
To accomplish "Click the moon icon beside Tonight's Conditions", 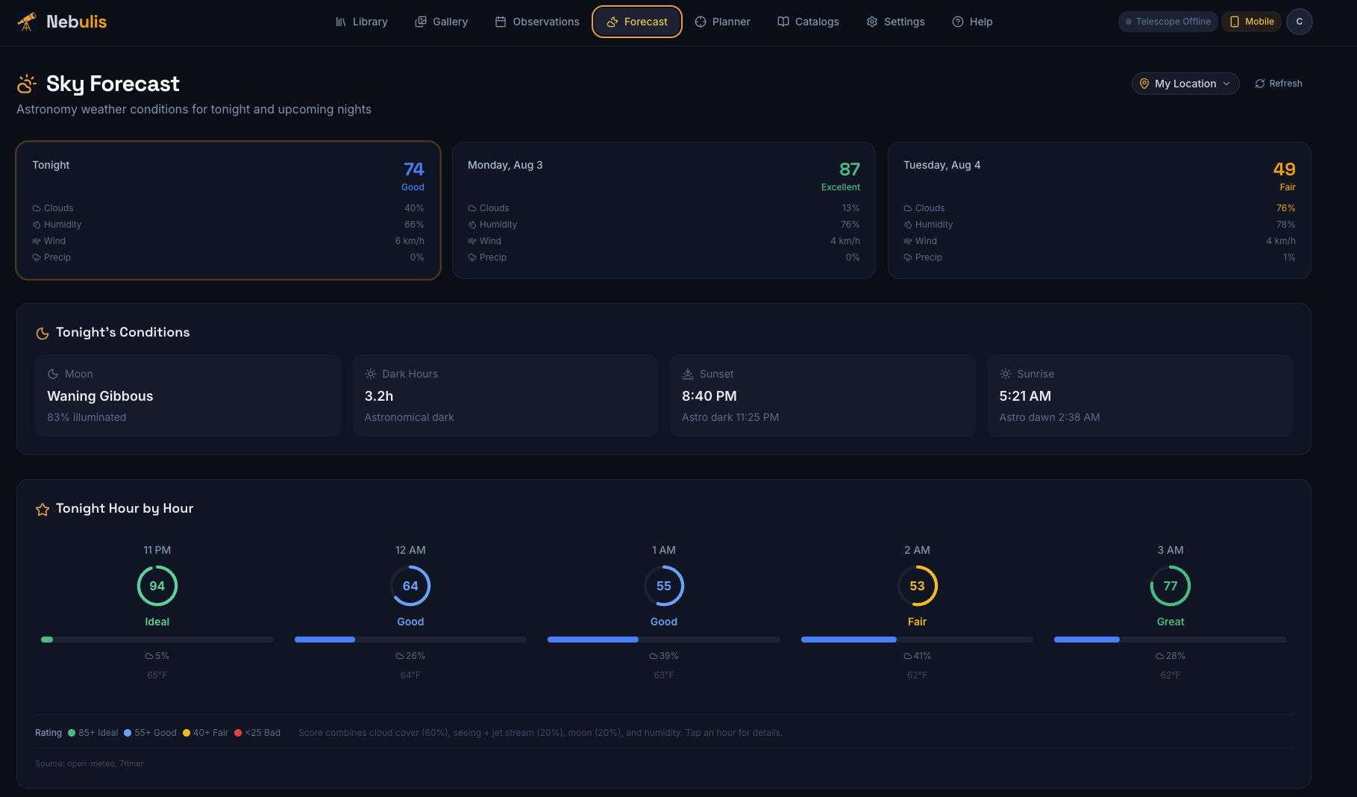I will (43, 333).
